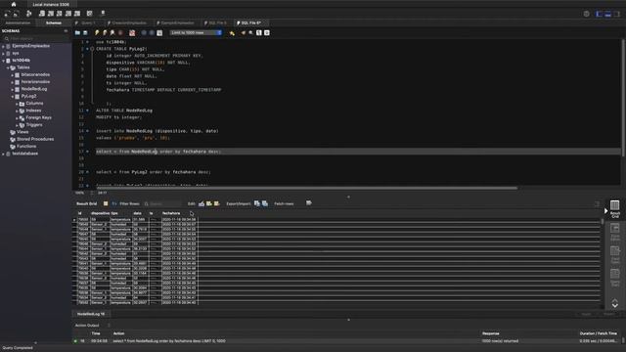This screenshot has width=626, height=352.
Task: Click the delete selected rows icon
Action: point(216,203)
